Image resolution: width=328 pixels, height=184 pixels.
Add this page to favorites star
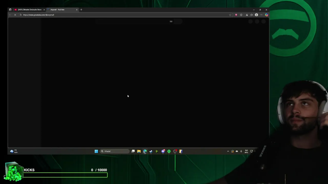coord(230,15)
